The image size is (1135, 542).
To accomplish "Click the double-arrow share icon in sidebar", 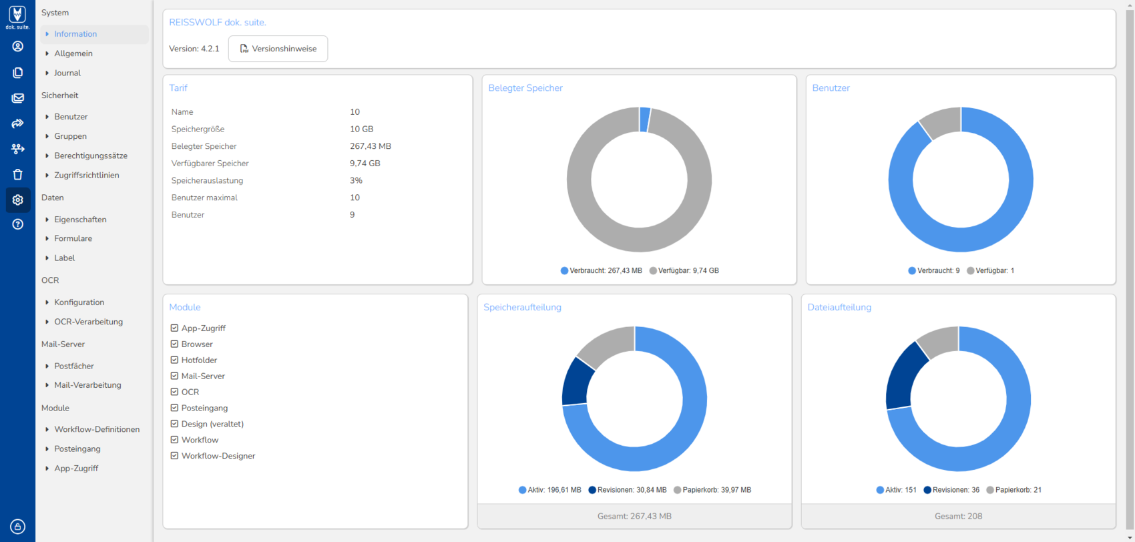I will 17,123.
